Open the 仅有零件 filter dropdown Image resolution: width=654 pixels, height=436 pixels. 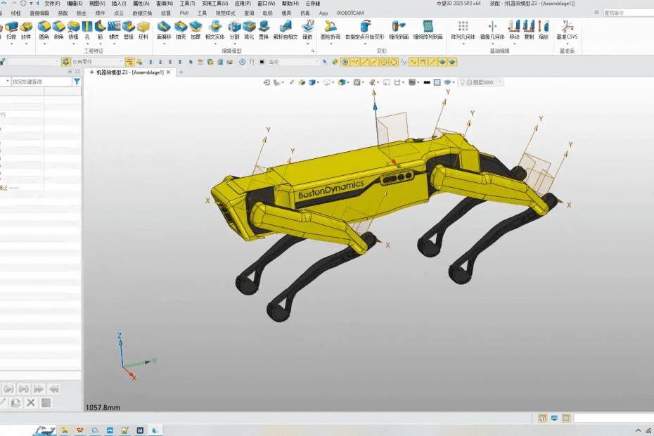(120, 62)
